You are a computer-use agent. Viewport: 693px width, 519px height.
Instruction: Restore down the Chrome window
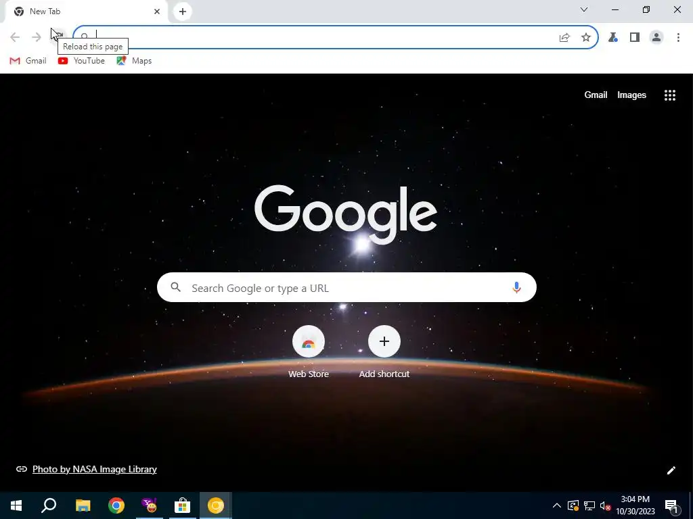[x=646, y=9]
